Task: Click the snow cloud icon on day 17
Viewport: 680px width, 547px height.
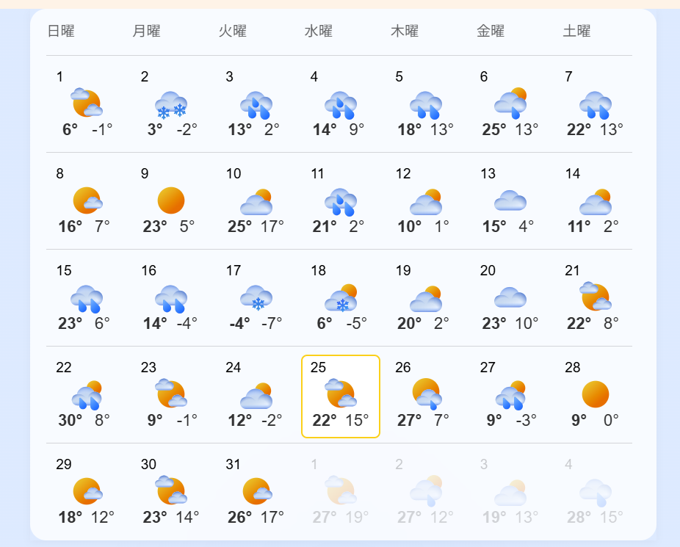Action: click(256, 297)
